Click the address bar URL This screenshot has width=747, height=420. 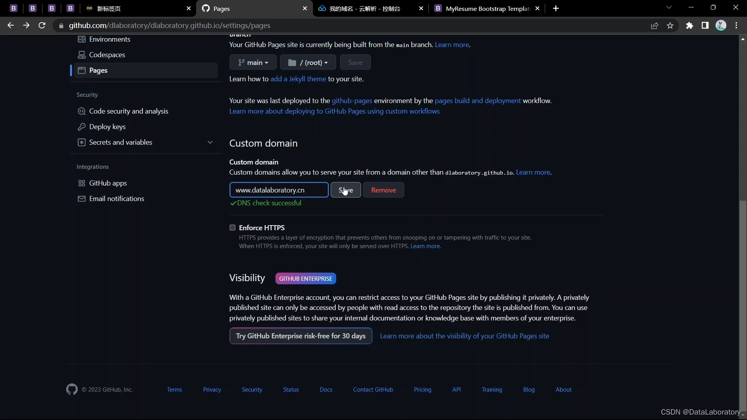(x=170, y=26)
